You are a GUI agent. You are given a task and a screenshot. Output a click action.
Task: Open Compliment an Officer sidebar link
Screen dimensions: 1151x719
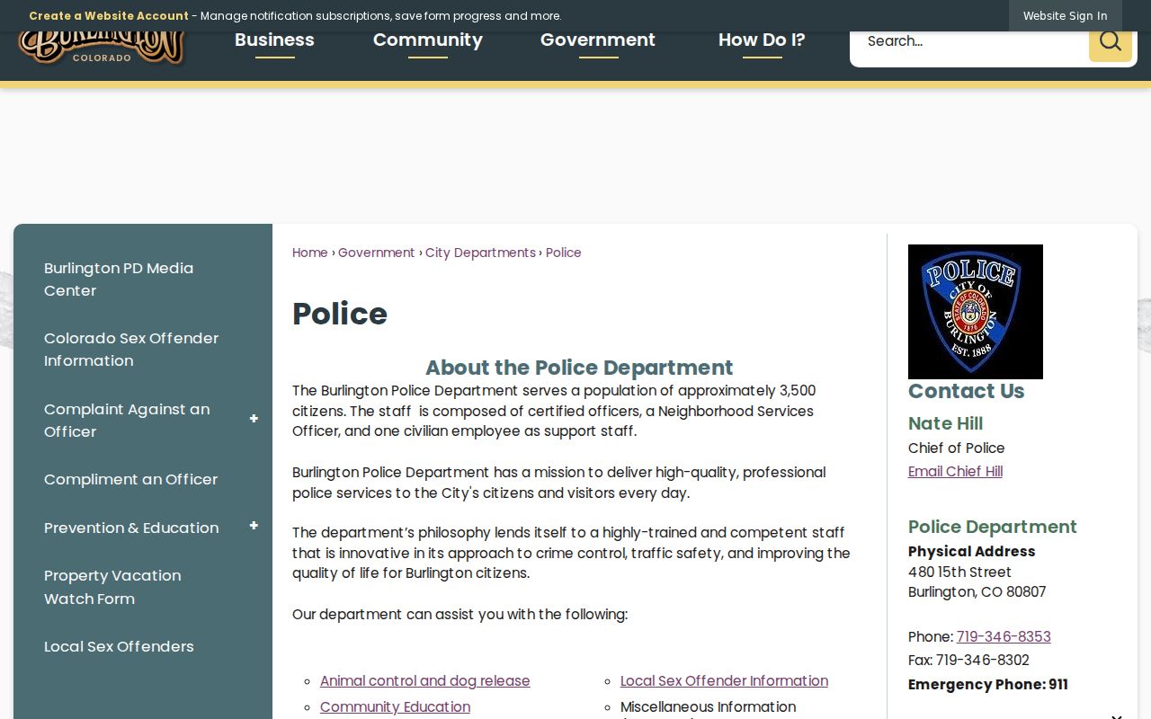tap(130, 479)
